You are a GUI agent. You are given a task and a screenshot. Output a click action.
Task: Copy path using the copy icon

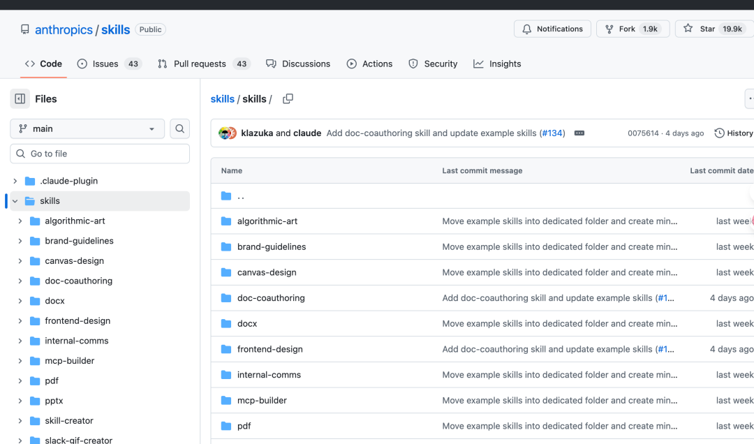pyautogui.click(x=288, y=99)
